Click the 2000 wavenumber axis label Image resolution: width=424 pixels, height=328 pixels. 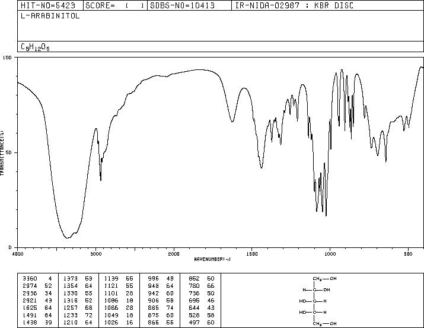(174, 254)
